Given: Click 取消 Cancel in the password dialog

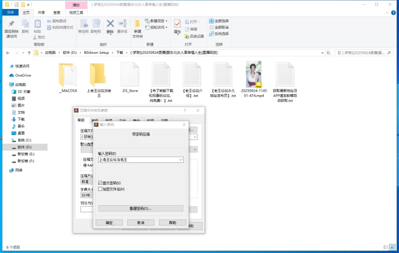Looking at the screenshot, I should point(141,223).
